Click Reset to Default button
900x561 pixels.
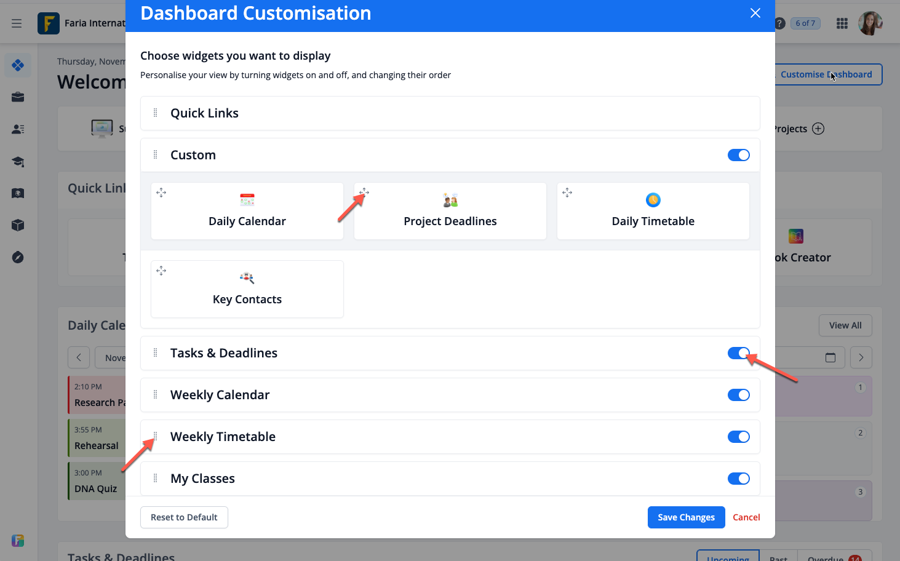(x=184, y=517)
